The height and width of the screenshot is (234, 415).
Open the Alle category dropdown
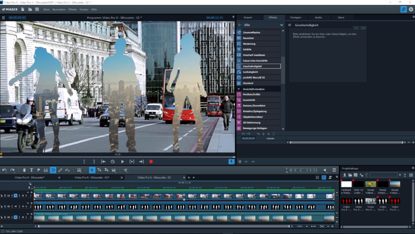pos(281,25)
